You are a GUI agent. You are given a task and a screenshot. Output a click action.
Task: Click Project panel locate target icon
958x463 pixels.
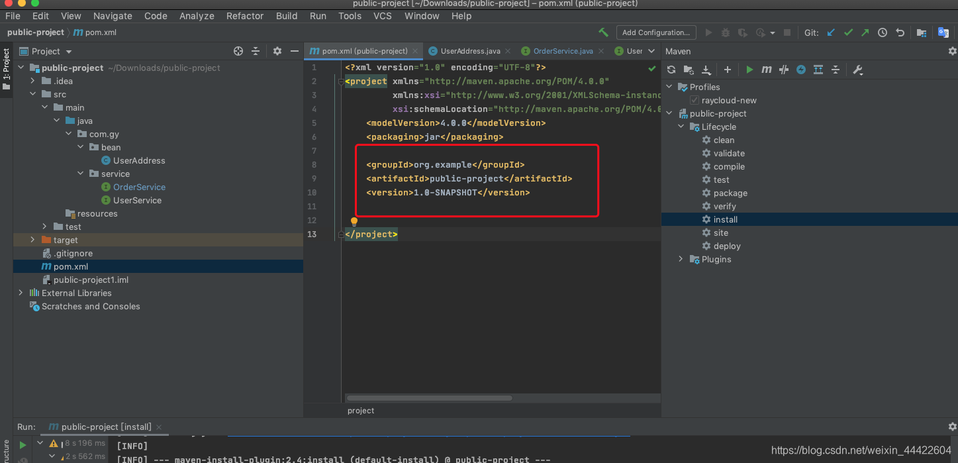[x=238, y=51]
